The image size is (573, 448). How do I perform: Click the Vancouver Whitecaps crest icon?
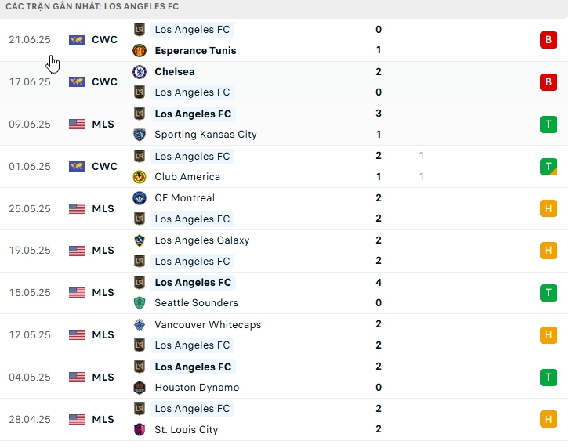click(140, 324)
